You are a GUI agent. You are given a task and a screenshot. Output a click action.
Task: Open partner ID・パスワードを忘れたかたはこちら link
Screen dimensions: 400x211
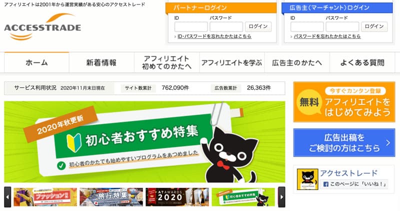(x=214, y=36)
